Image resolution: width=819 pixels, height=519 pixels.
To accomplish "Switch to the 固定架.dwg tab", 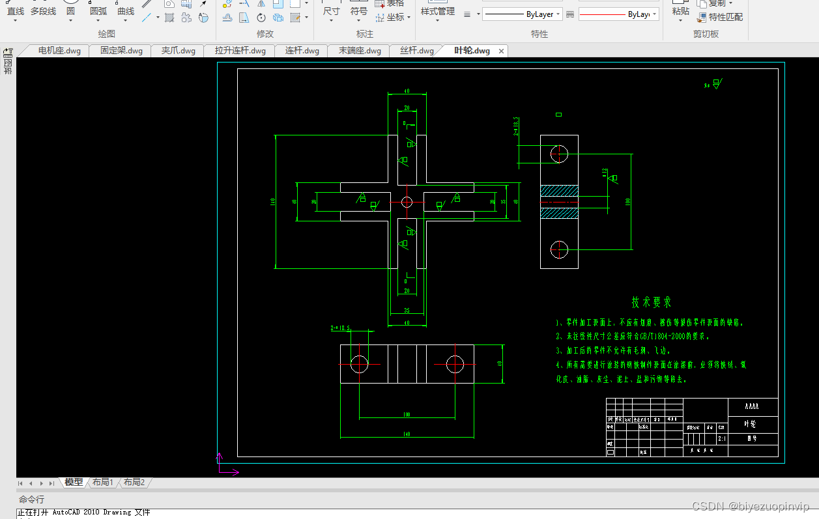I will [121, 51].
